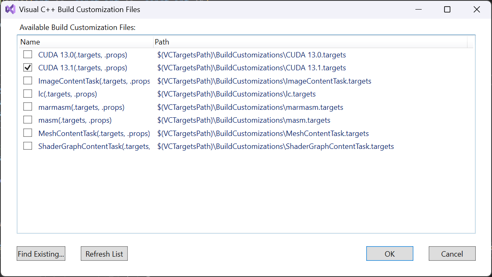This screenshot has height=277, width=492.
Task: Click the Visual Studio logo in title bar
Action: coord(10,9)
